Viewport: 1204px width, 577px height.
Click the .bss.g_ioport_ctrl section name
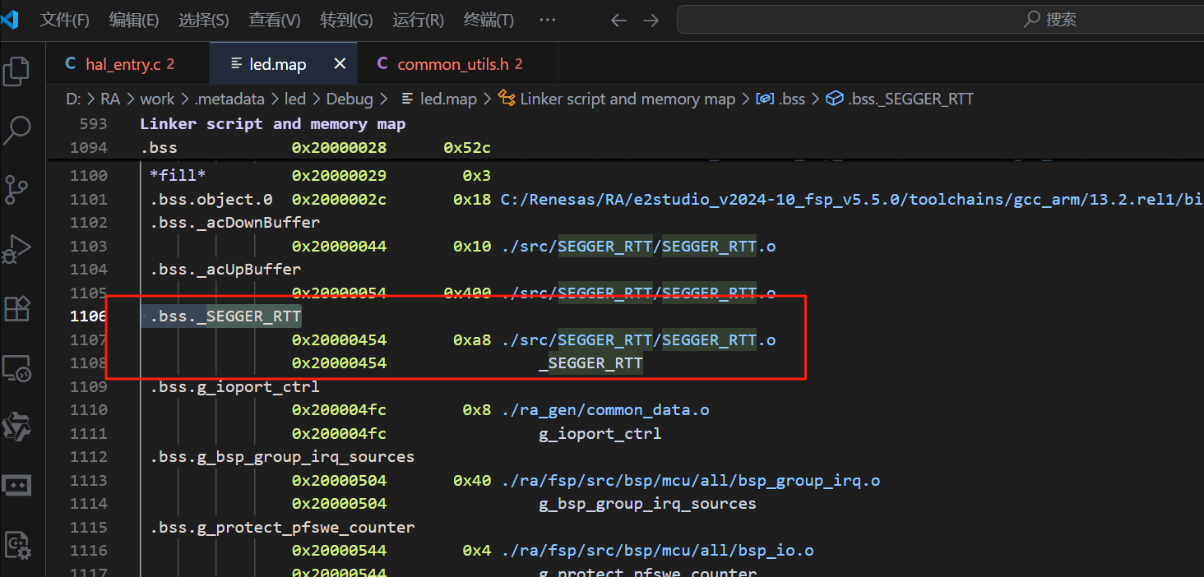[x=234, y=386]
